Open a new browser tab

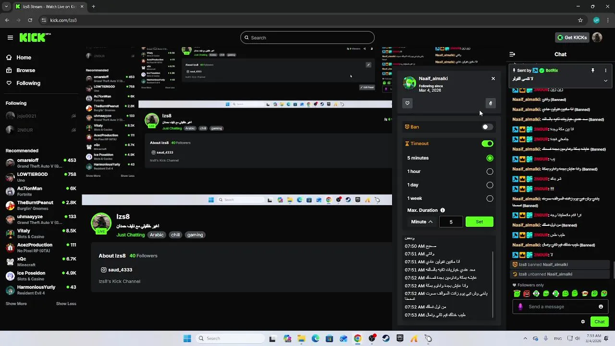coord(93,7)
